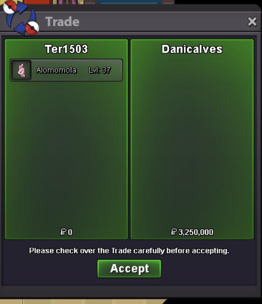
Task: Click the Ter1503 player name
Action: click(66, 49)
